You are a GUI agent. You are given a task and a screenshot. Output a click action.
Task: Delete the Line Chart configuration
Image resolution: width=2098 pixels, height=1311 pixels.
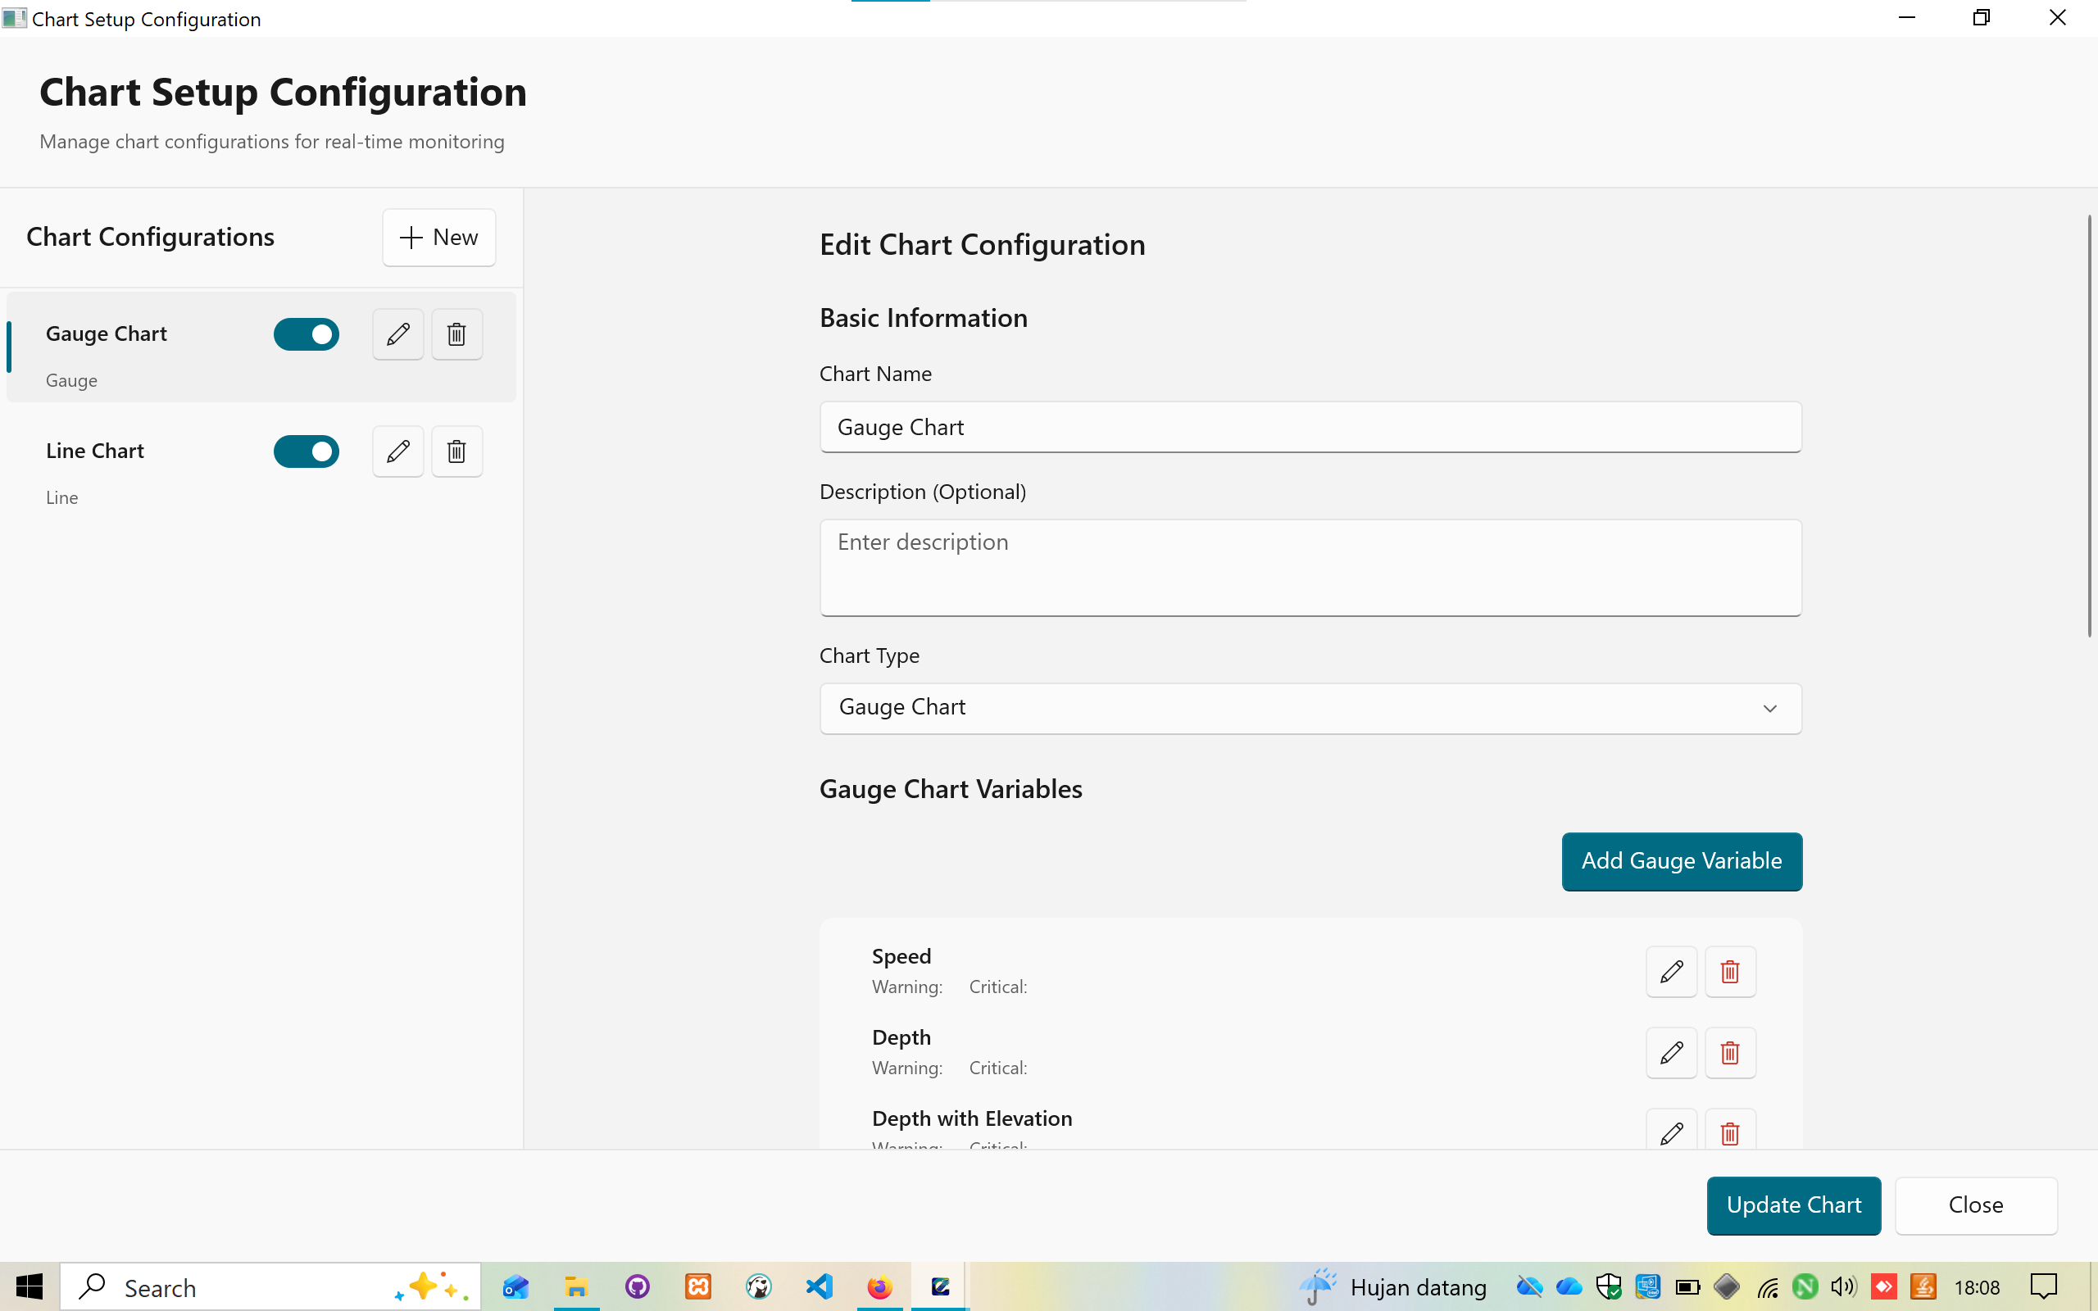click(456, 451)
